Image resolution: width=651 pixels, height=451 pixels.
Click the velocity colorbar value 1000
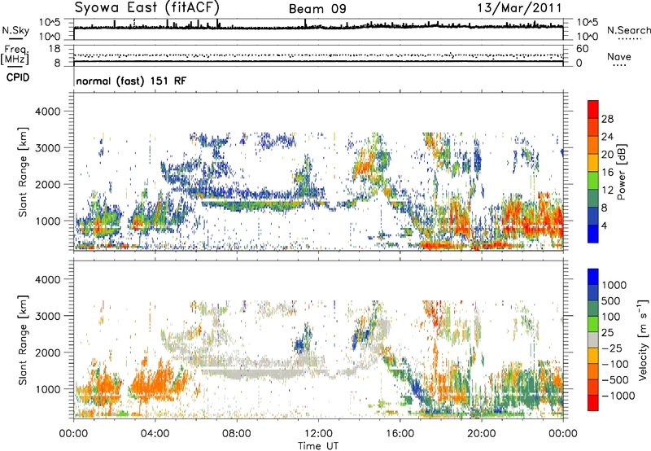tap(614, 285)
